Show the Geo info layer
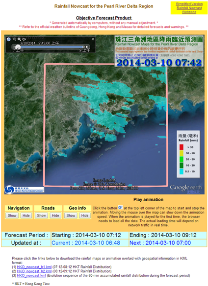 click(x=71, y=215)
